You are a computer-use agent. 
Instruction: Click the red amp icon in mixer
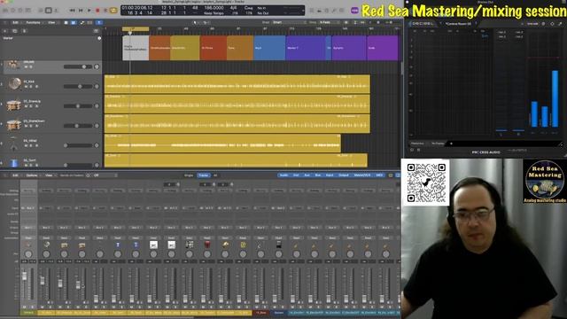(206, 245)
